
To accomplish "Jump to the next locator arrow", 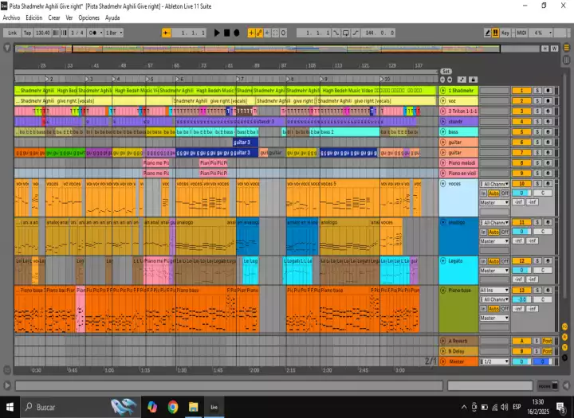I will click(x=450, y=80).
